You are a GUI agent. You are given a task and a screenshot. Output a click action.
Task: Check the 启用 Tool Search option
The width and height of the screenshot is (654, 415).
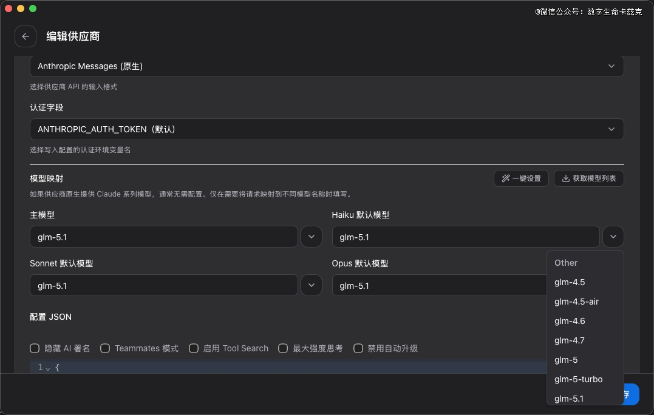(194, 348)
